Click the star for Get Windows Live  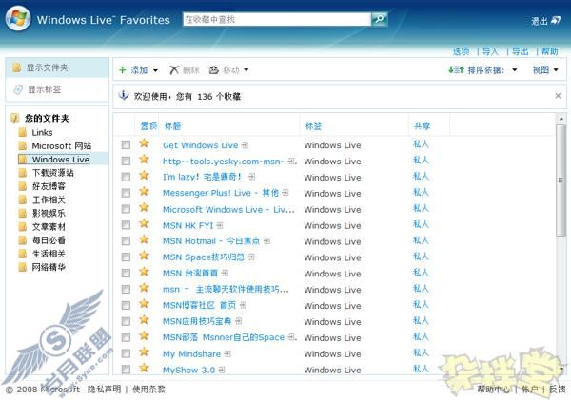145,143
